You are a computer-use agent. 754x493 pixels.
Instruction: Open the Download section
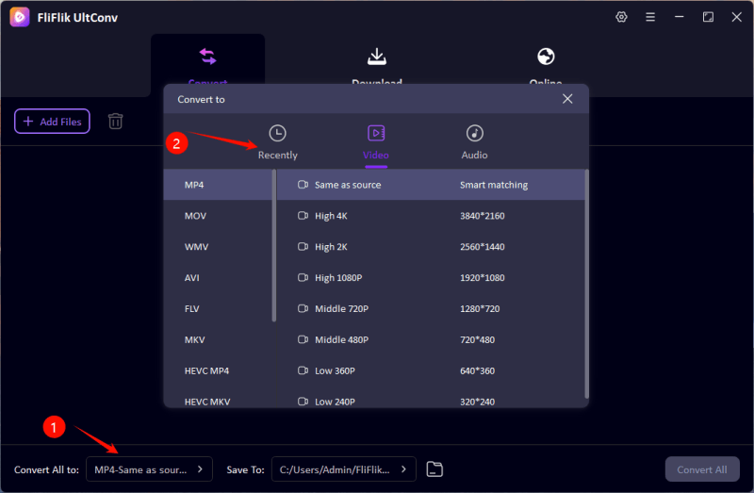[x=377, y=66]
